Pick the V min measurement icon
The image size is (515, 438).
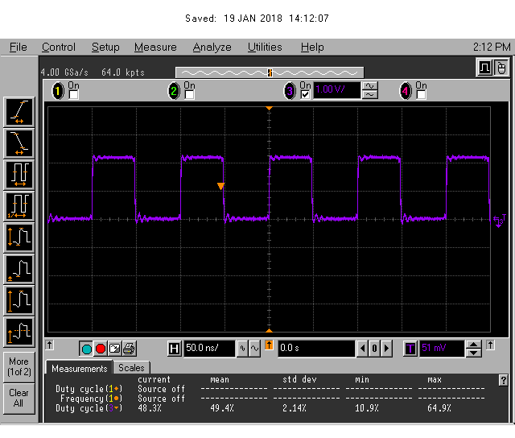(x=19, y=270)
